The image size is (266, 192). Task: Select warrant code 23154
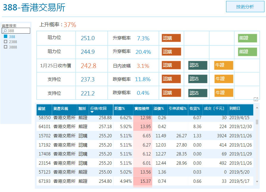pyautogui.click(x=45, y=163)
